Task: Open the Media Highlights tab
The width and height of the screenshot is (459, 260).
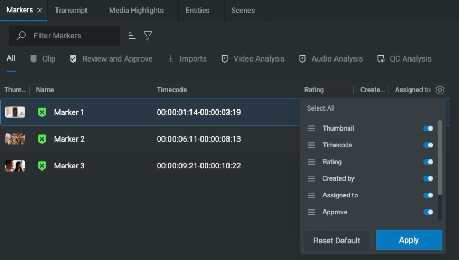Action: pyautogui.click(x=136, y=10)
